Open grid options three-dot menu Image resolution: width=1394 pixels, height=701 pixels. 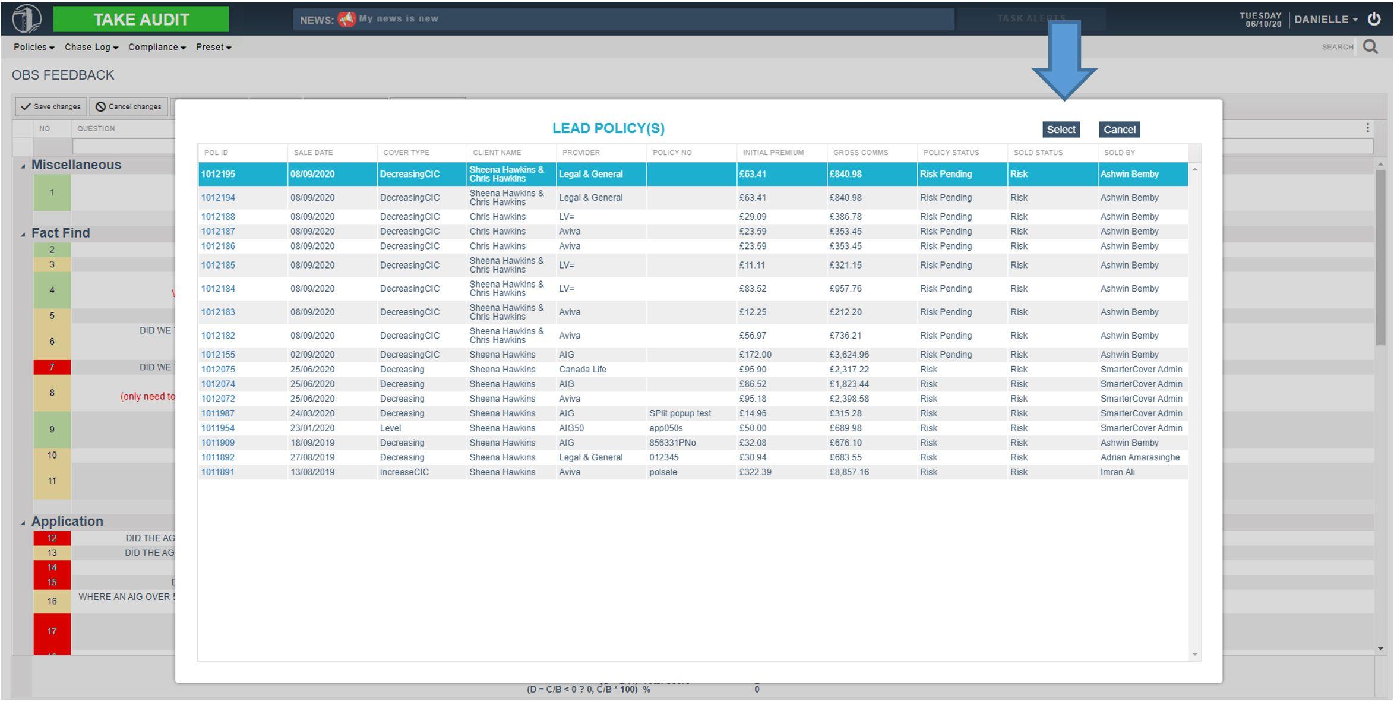(1367, 128)
